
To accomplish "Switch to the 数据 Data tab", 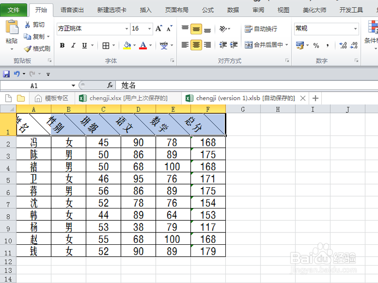I will point(233,10).
